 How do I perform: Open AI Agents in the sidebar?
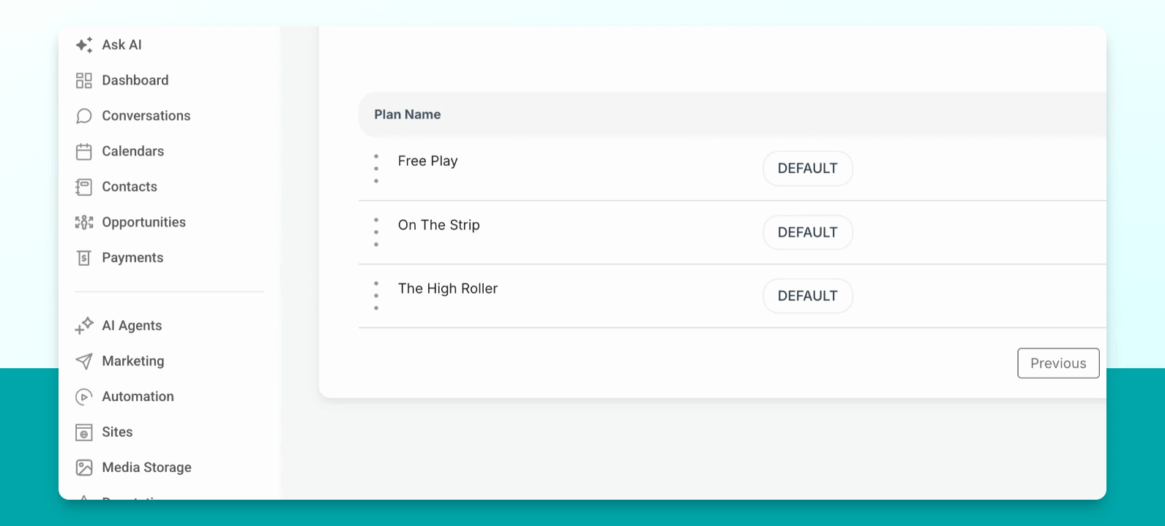132,326
